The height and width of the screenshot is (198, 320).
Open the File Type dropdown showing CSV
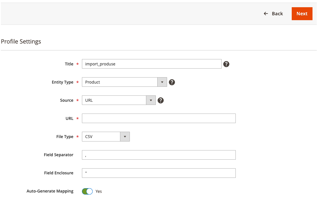[106, 137]
